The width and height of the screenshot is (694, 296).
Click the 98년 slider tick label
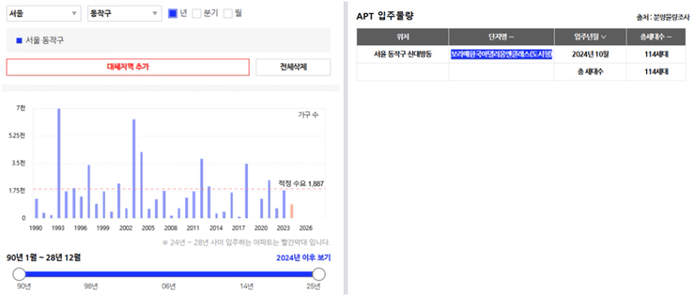pos(91,286)
